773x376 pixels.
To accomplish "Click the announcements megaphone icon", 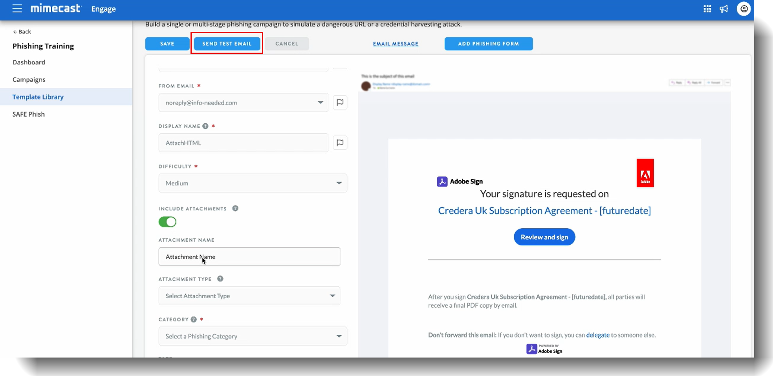I will (724, 9).
